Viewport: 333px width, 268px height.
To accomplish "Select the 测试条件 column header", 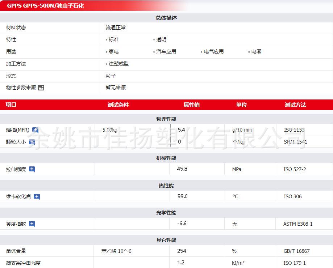I will pos(118,105).
